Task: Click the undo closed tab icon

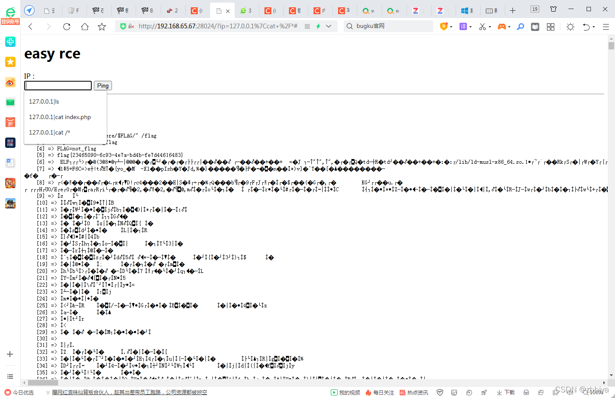Action: point(586,27)
